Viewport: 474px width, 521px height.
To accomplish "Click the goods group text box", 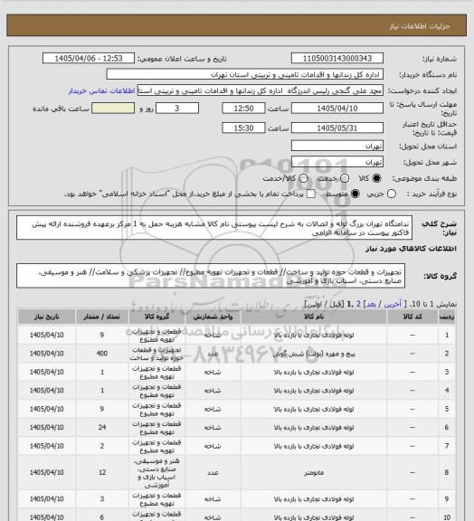I will click(x=211, y=276).
